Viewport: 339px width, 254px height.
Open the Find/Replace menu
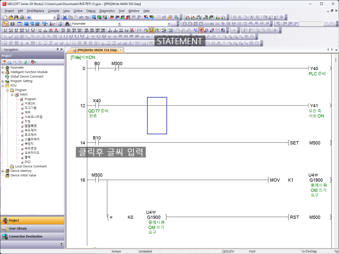click(x=36, y=11)
